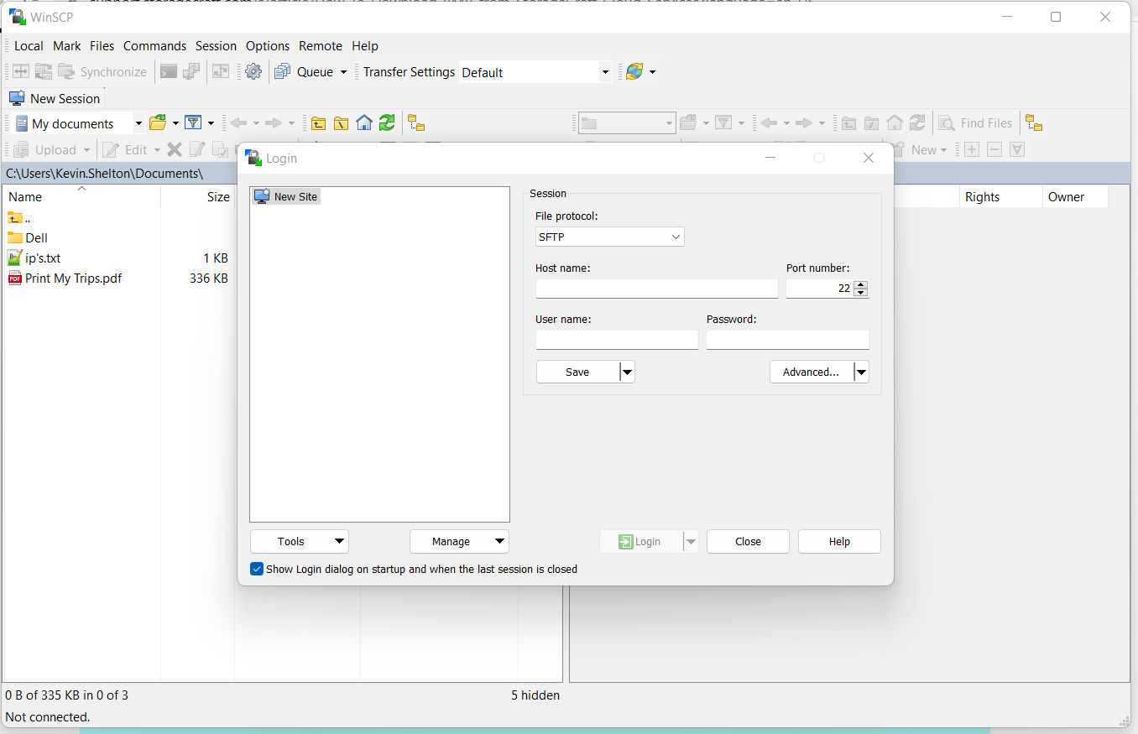The width and height of the screenshot is (1138, 734).
Task: Open the Commands menu
Action: tap(154, 46)
